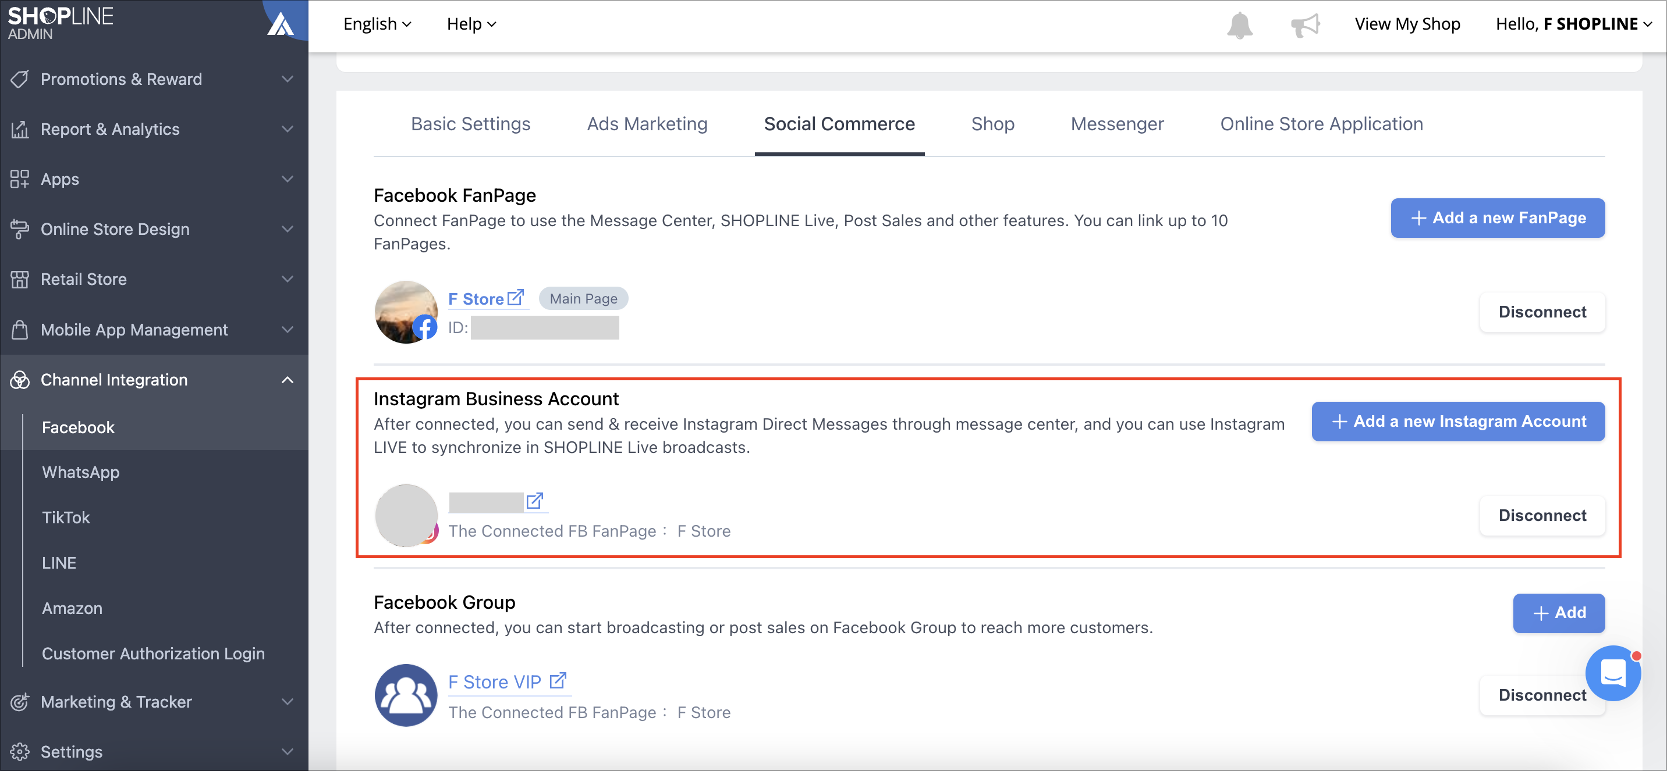
Task: Click the Online Store Design paint roller icon
Action: point(19,230)
